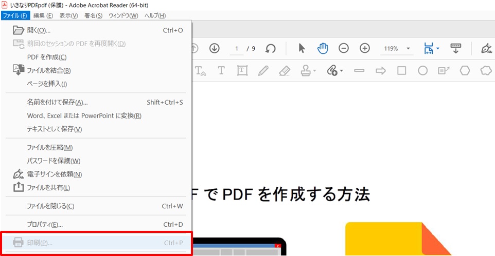Viewport: 495px width, 256px height.
Task: Open the ヘルプ(H) menu
Action: 155,15
